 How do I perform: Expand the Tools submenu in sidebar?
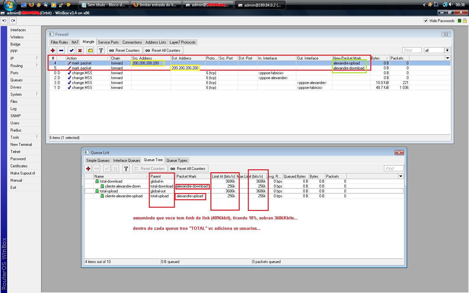37,137
